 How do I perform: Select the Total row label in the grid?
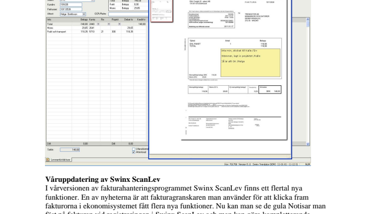(x=50, y=24)
